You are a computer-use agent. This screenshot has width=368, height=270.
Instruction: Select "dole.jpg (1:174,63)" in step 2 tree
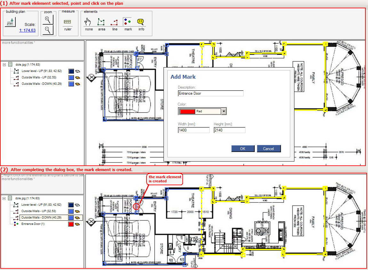point(28,198)
